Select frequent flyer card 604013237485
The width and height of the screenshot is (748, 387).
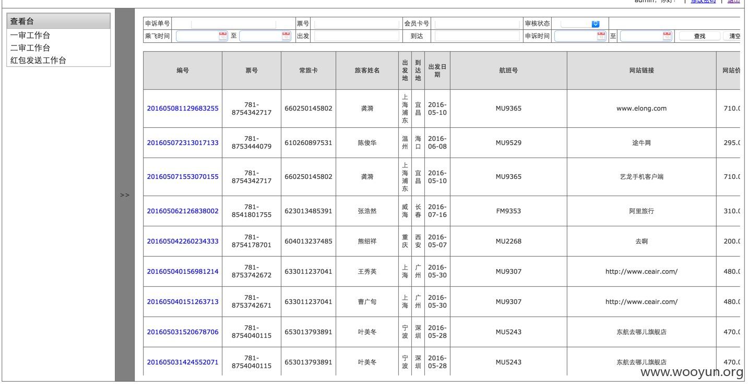click(x=308, y=241)
